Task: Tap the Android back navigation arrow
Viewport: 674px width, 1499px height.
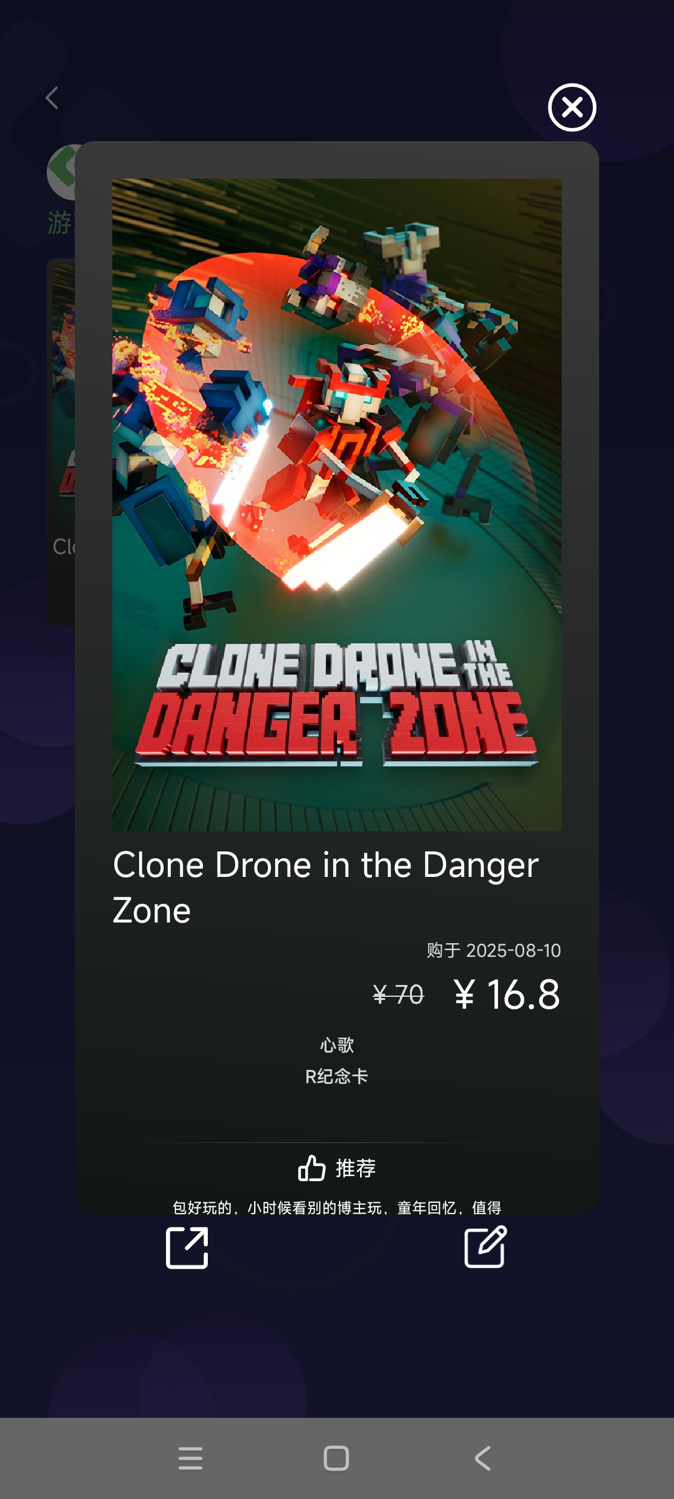Action: point(482,1458)
